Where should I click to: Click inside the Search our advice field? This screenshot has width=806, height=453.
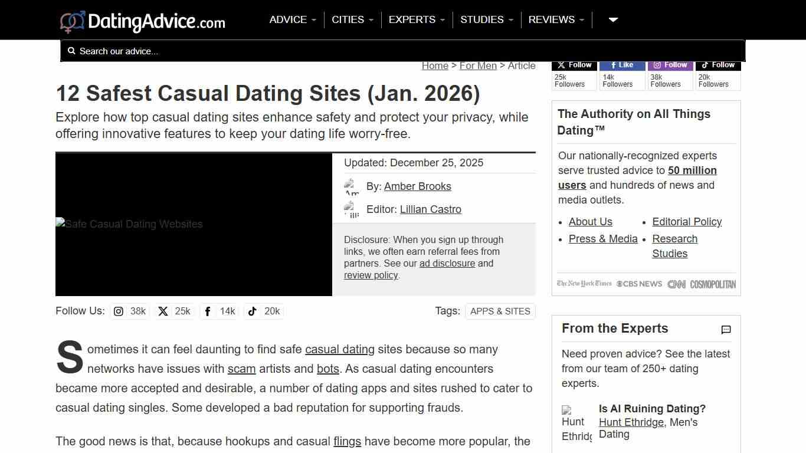pyautogui.click(x=236, y=51)
